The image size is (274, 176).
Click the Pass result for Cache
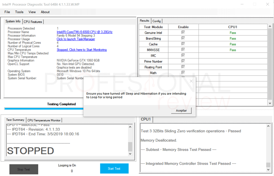pyautogui.click(x=233, y=44)
